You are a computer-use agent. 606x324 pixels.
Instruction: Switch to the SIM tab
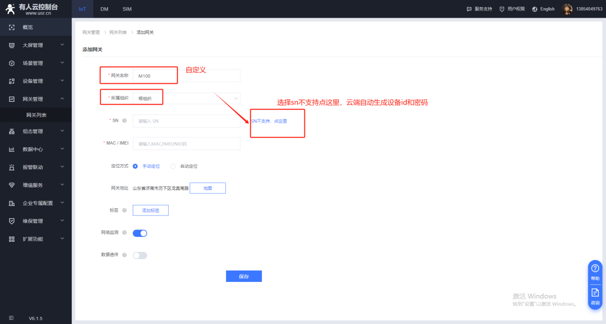pyautogui.click(x=127, y=9)
